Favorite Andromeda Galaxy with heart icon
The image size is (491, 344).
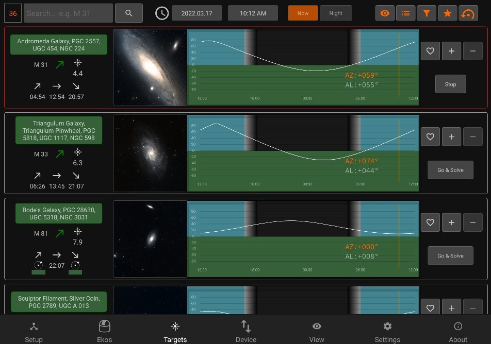(430, 51)
